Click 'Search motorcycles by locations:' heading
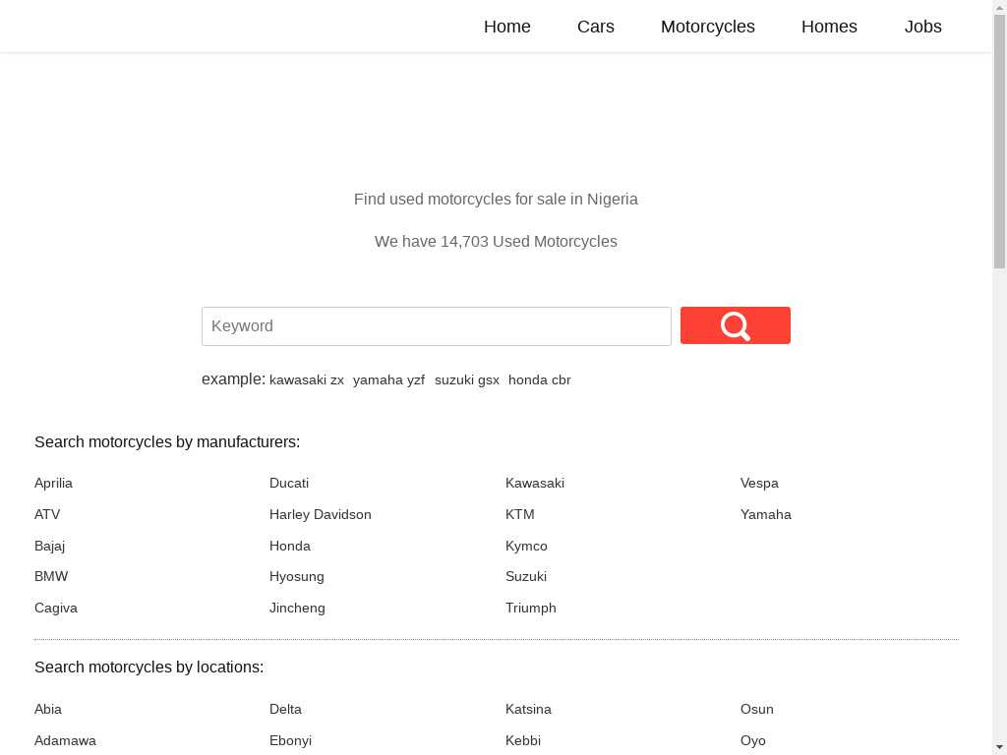 149,668
